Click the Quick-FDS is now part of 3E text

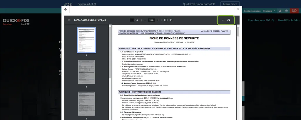199,4
